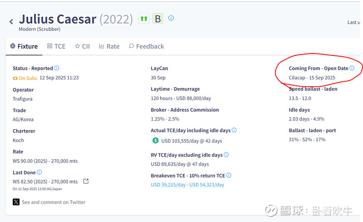Click USD 89,635/day @ 47 days value
Viewport: 363px width, 222px height.
pyautogui.click(x=180, y=164)
